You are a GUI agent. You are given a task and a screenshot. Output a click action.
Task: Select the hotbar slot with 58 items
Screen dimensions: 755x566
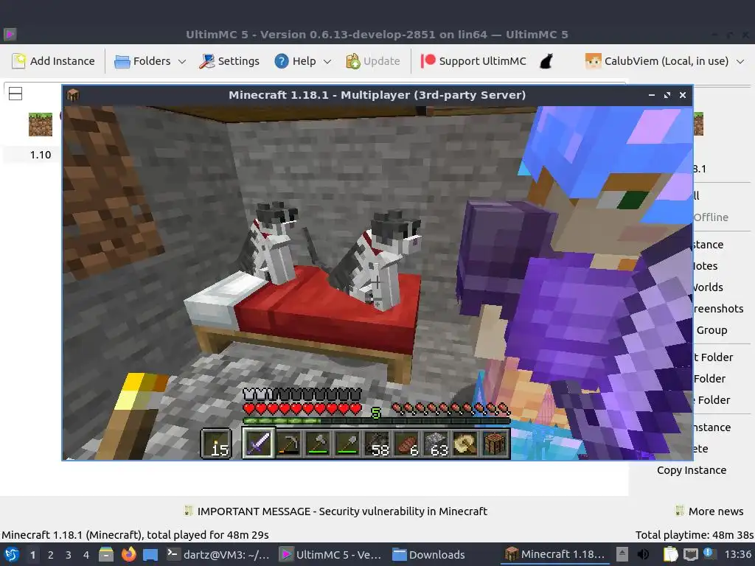coord(377,443)
